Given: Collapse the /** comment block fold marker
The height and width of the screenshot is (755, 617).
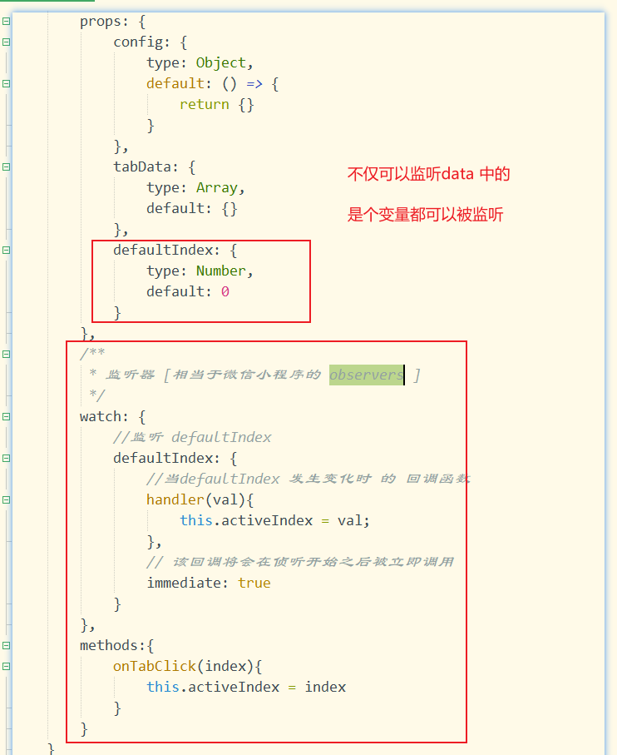Looking at the screenshot, I should coord(7,354).
